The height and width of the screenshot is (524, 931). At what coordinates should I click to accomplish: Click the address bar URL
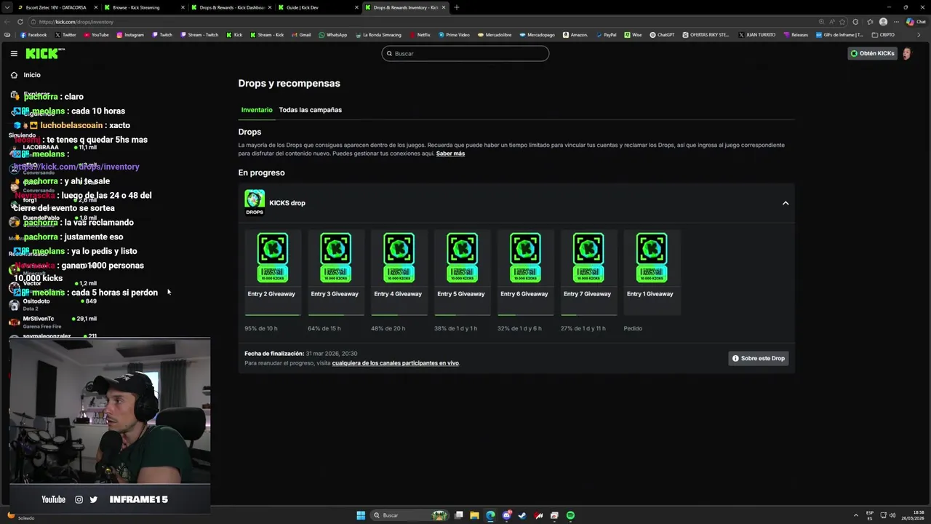pyautogui.click(x=76, y=22)
